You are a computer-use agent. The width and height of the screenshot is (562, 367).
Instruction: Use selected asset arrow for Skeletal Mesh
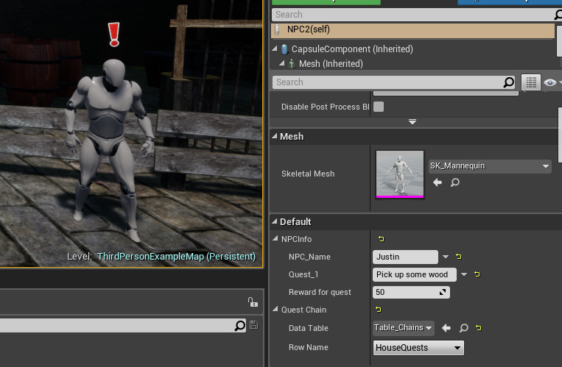pos(438,182)
